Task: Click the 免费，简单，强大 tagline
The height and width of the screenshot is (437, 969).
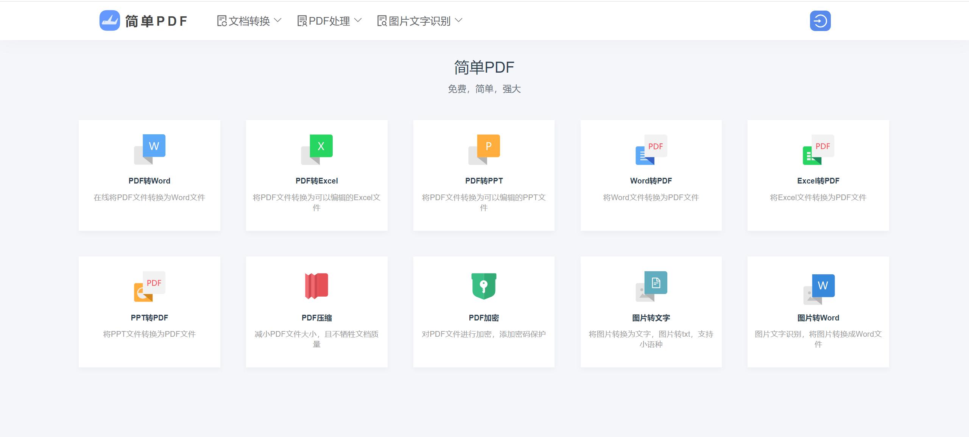Action: [484, 89]
